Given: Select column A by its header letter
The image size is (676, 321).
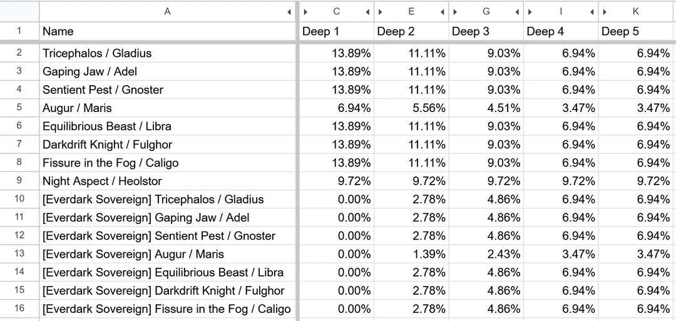Looking at the screenshot, I should (167, 11).
